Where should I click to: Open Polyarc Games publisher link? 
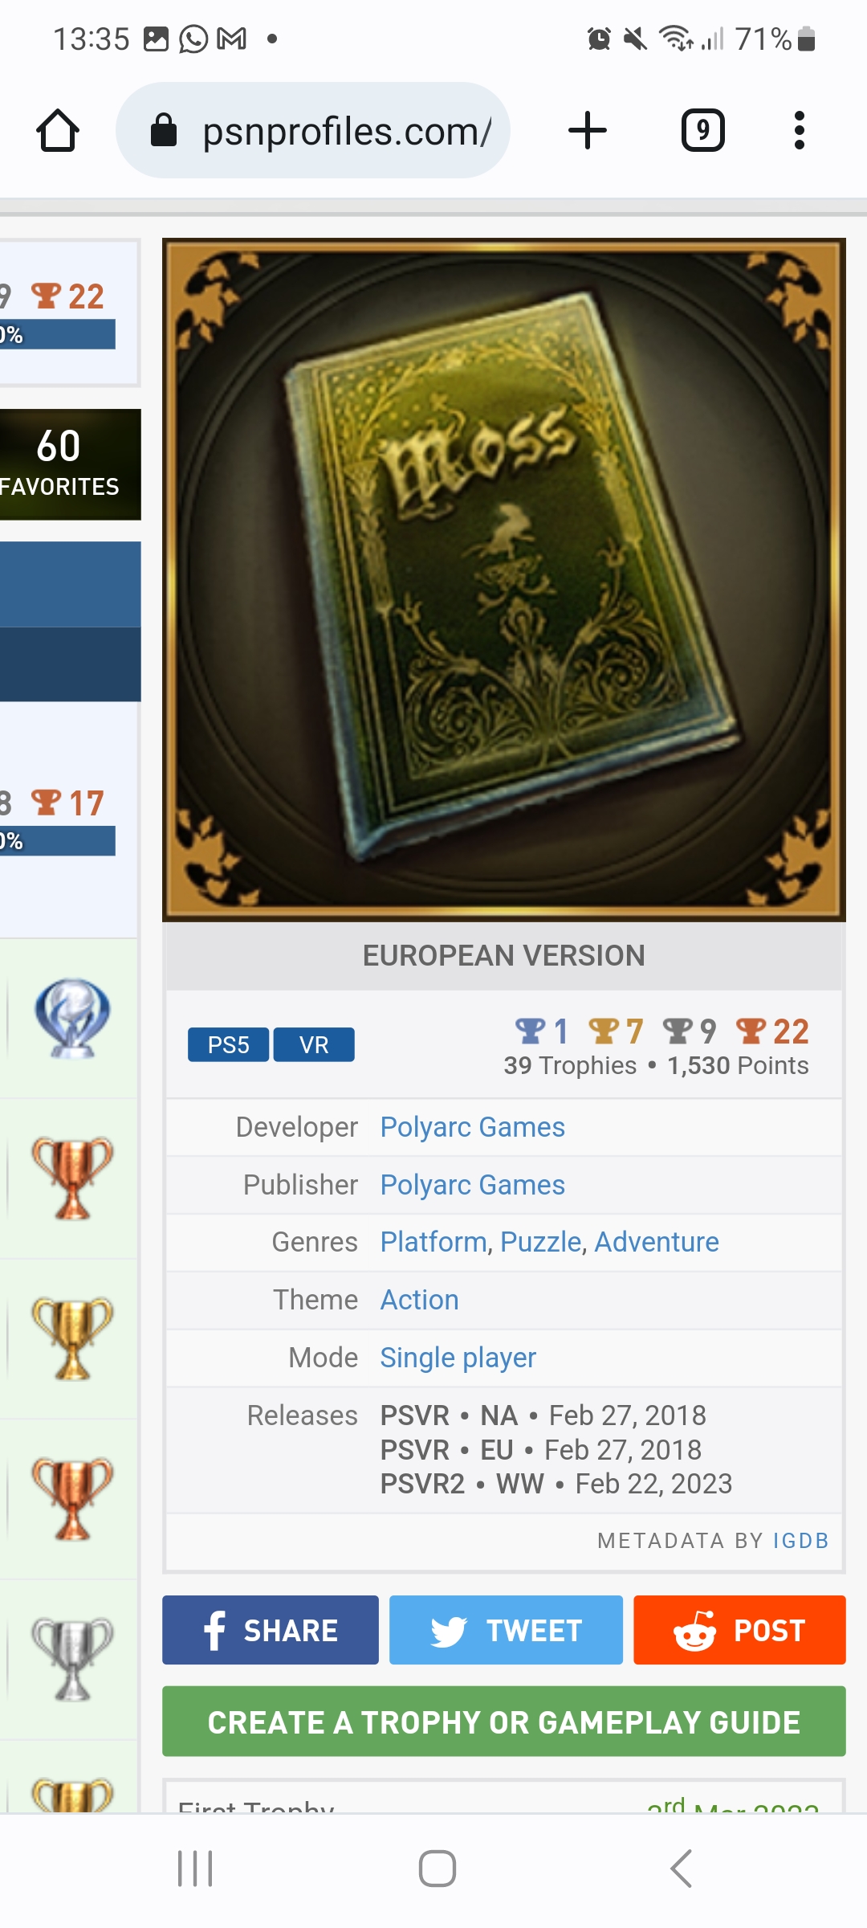[473, 1185]
